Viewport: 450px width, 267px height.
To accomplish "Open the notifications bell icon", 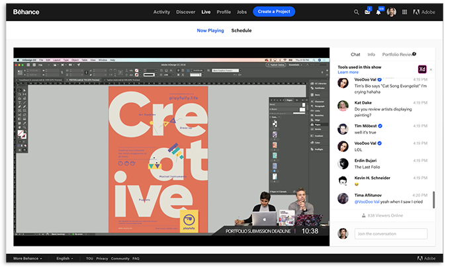I will click(379, 12).
